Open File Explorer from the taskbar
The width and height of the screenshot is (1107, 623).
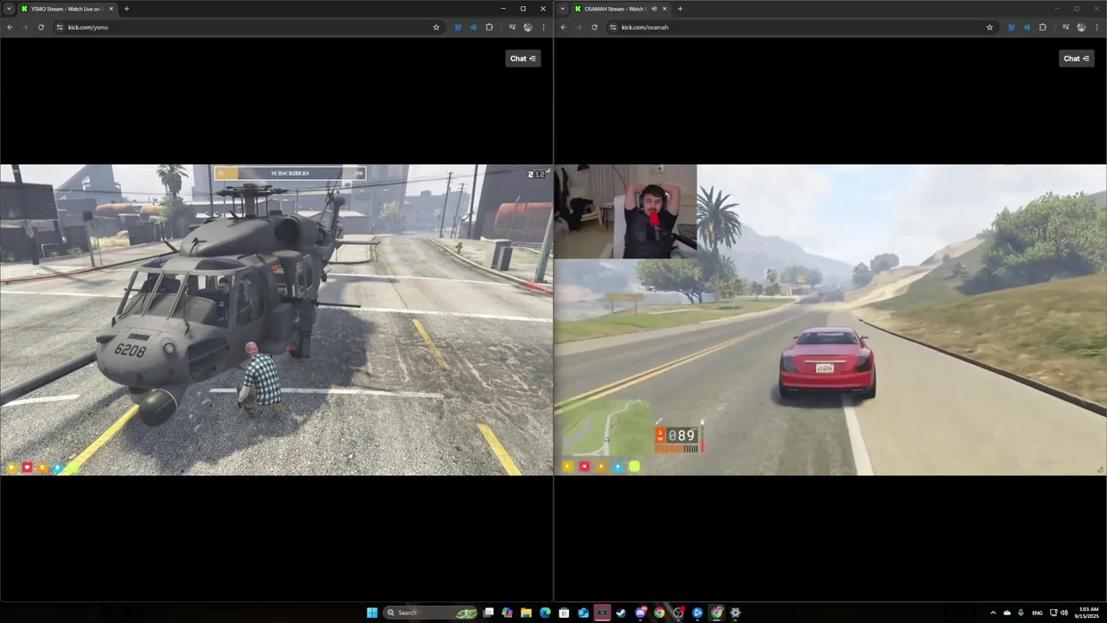pos(526,613)
